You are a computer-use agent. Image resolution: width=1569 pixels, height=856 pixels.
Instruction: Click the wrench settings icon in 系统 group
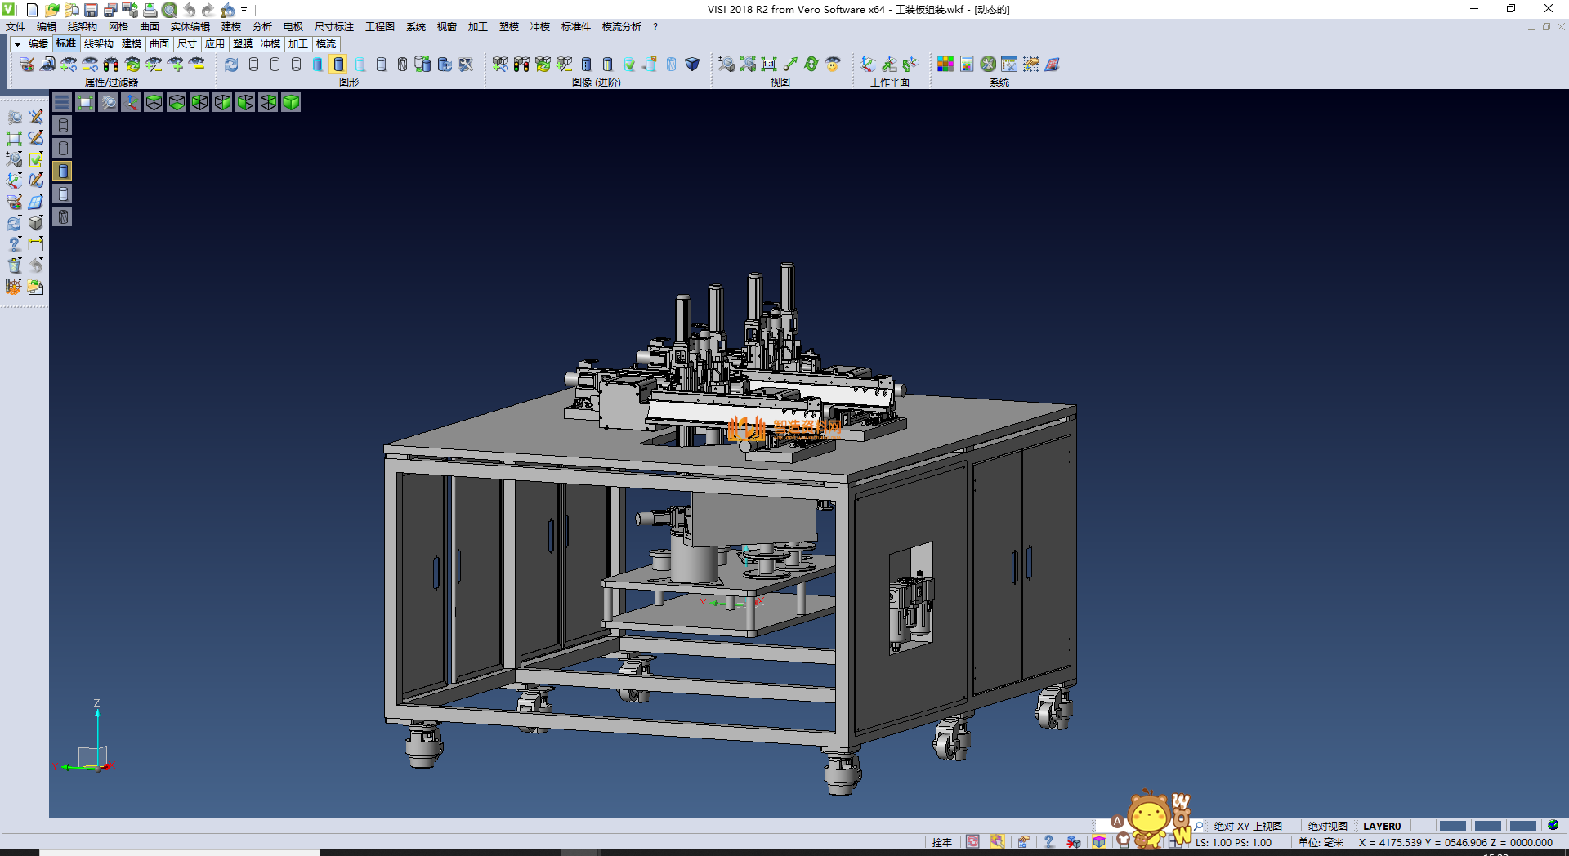[988, 65]
